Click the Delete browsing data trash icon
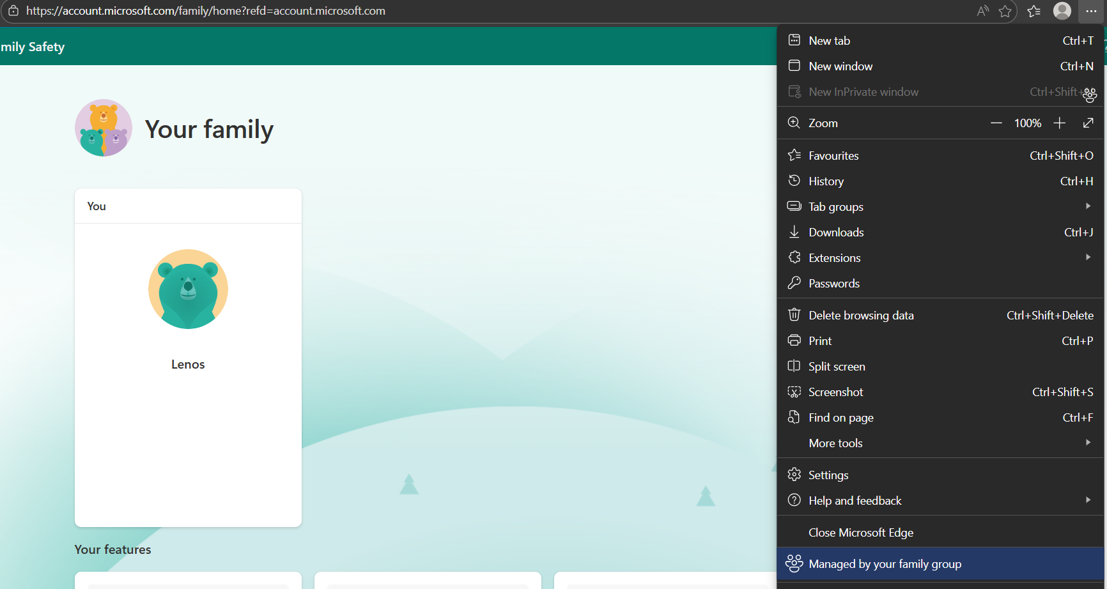 794,314
